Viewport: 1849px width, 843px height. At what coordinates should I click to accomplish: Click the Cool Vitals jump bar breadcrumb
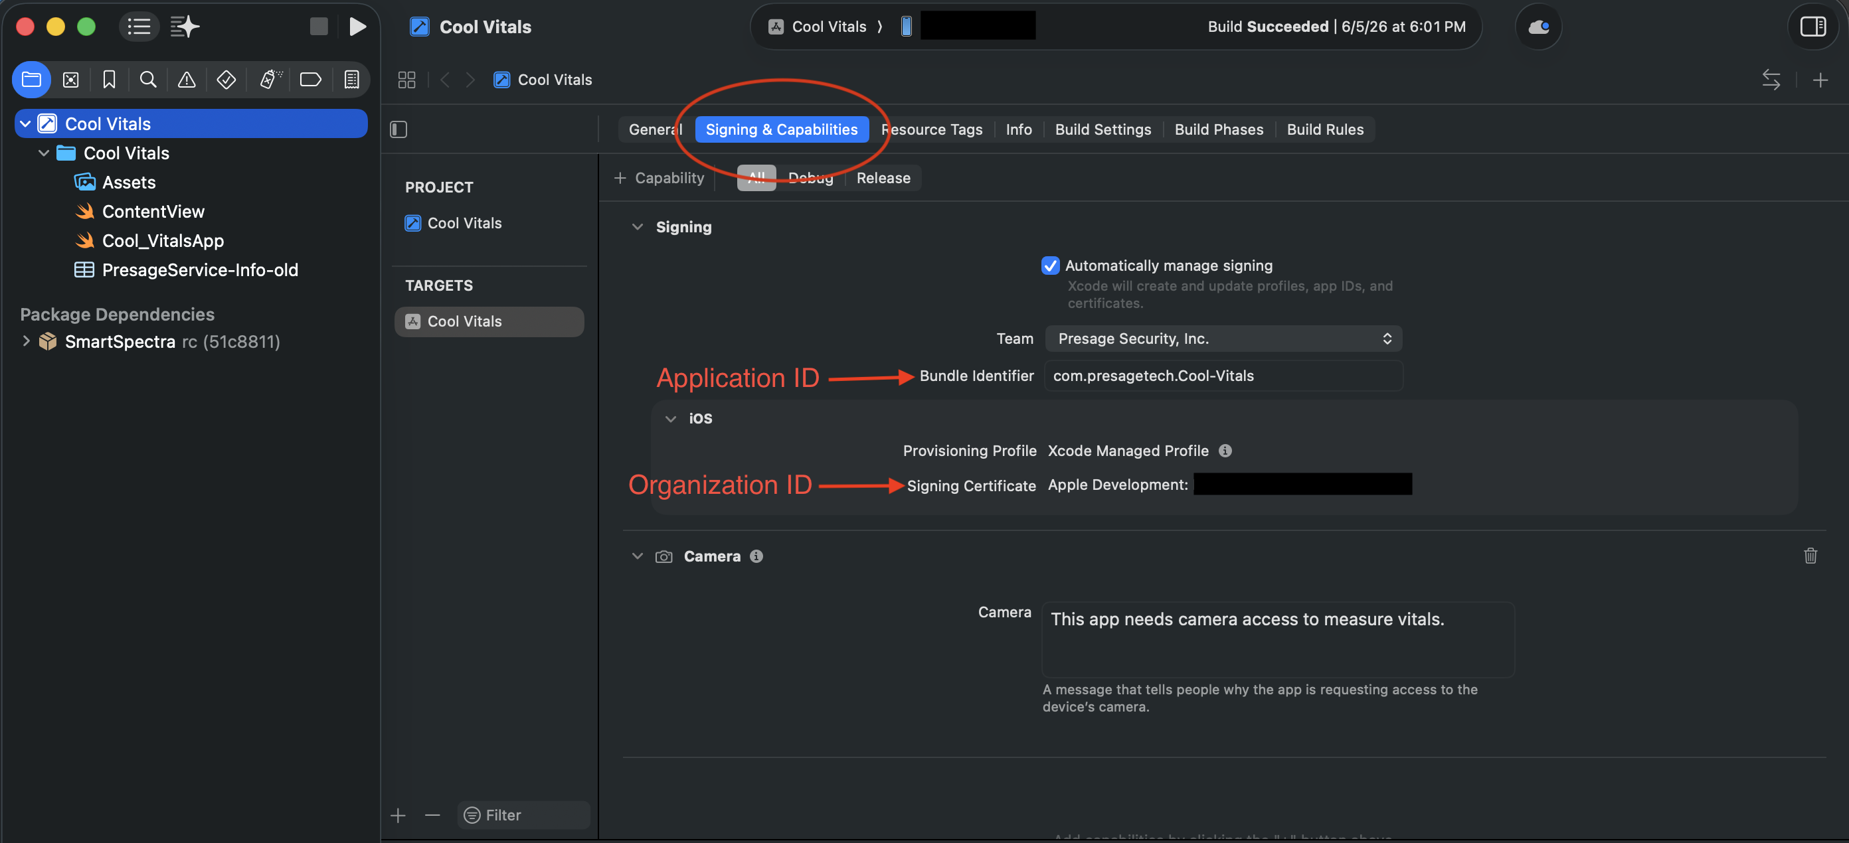click(543, 80)
